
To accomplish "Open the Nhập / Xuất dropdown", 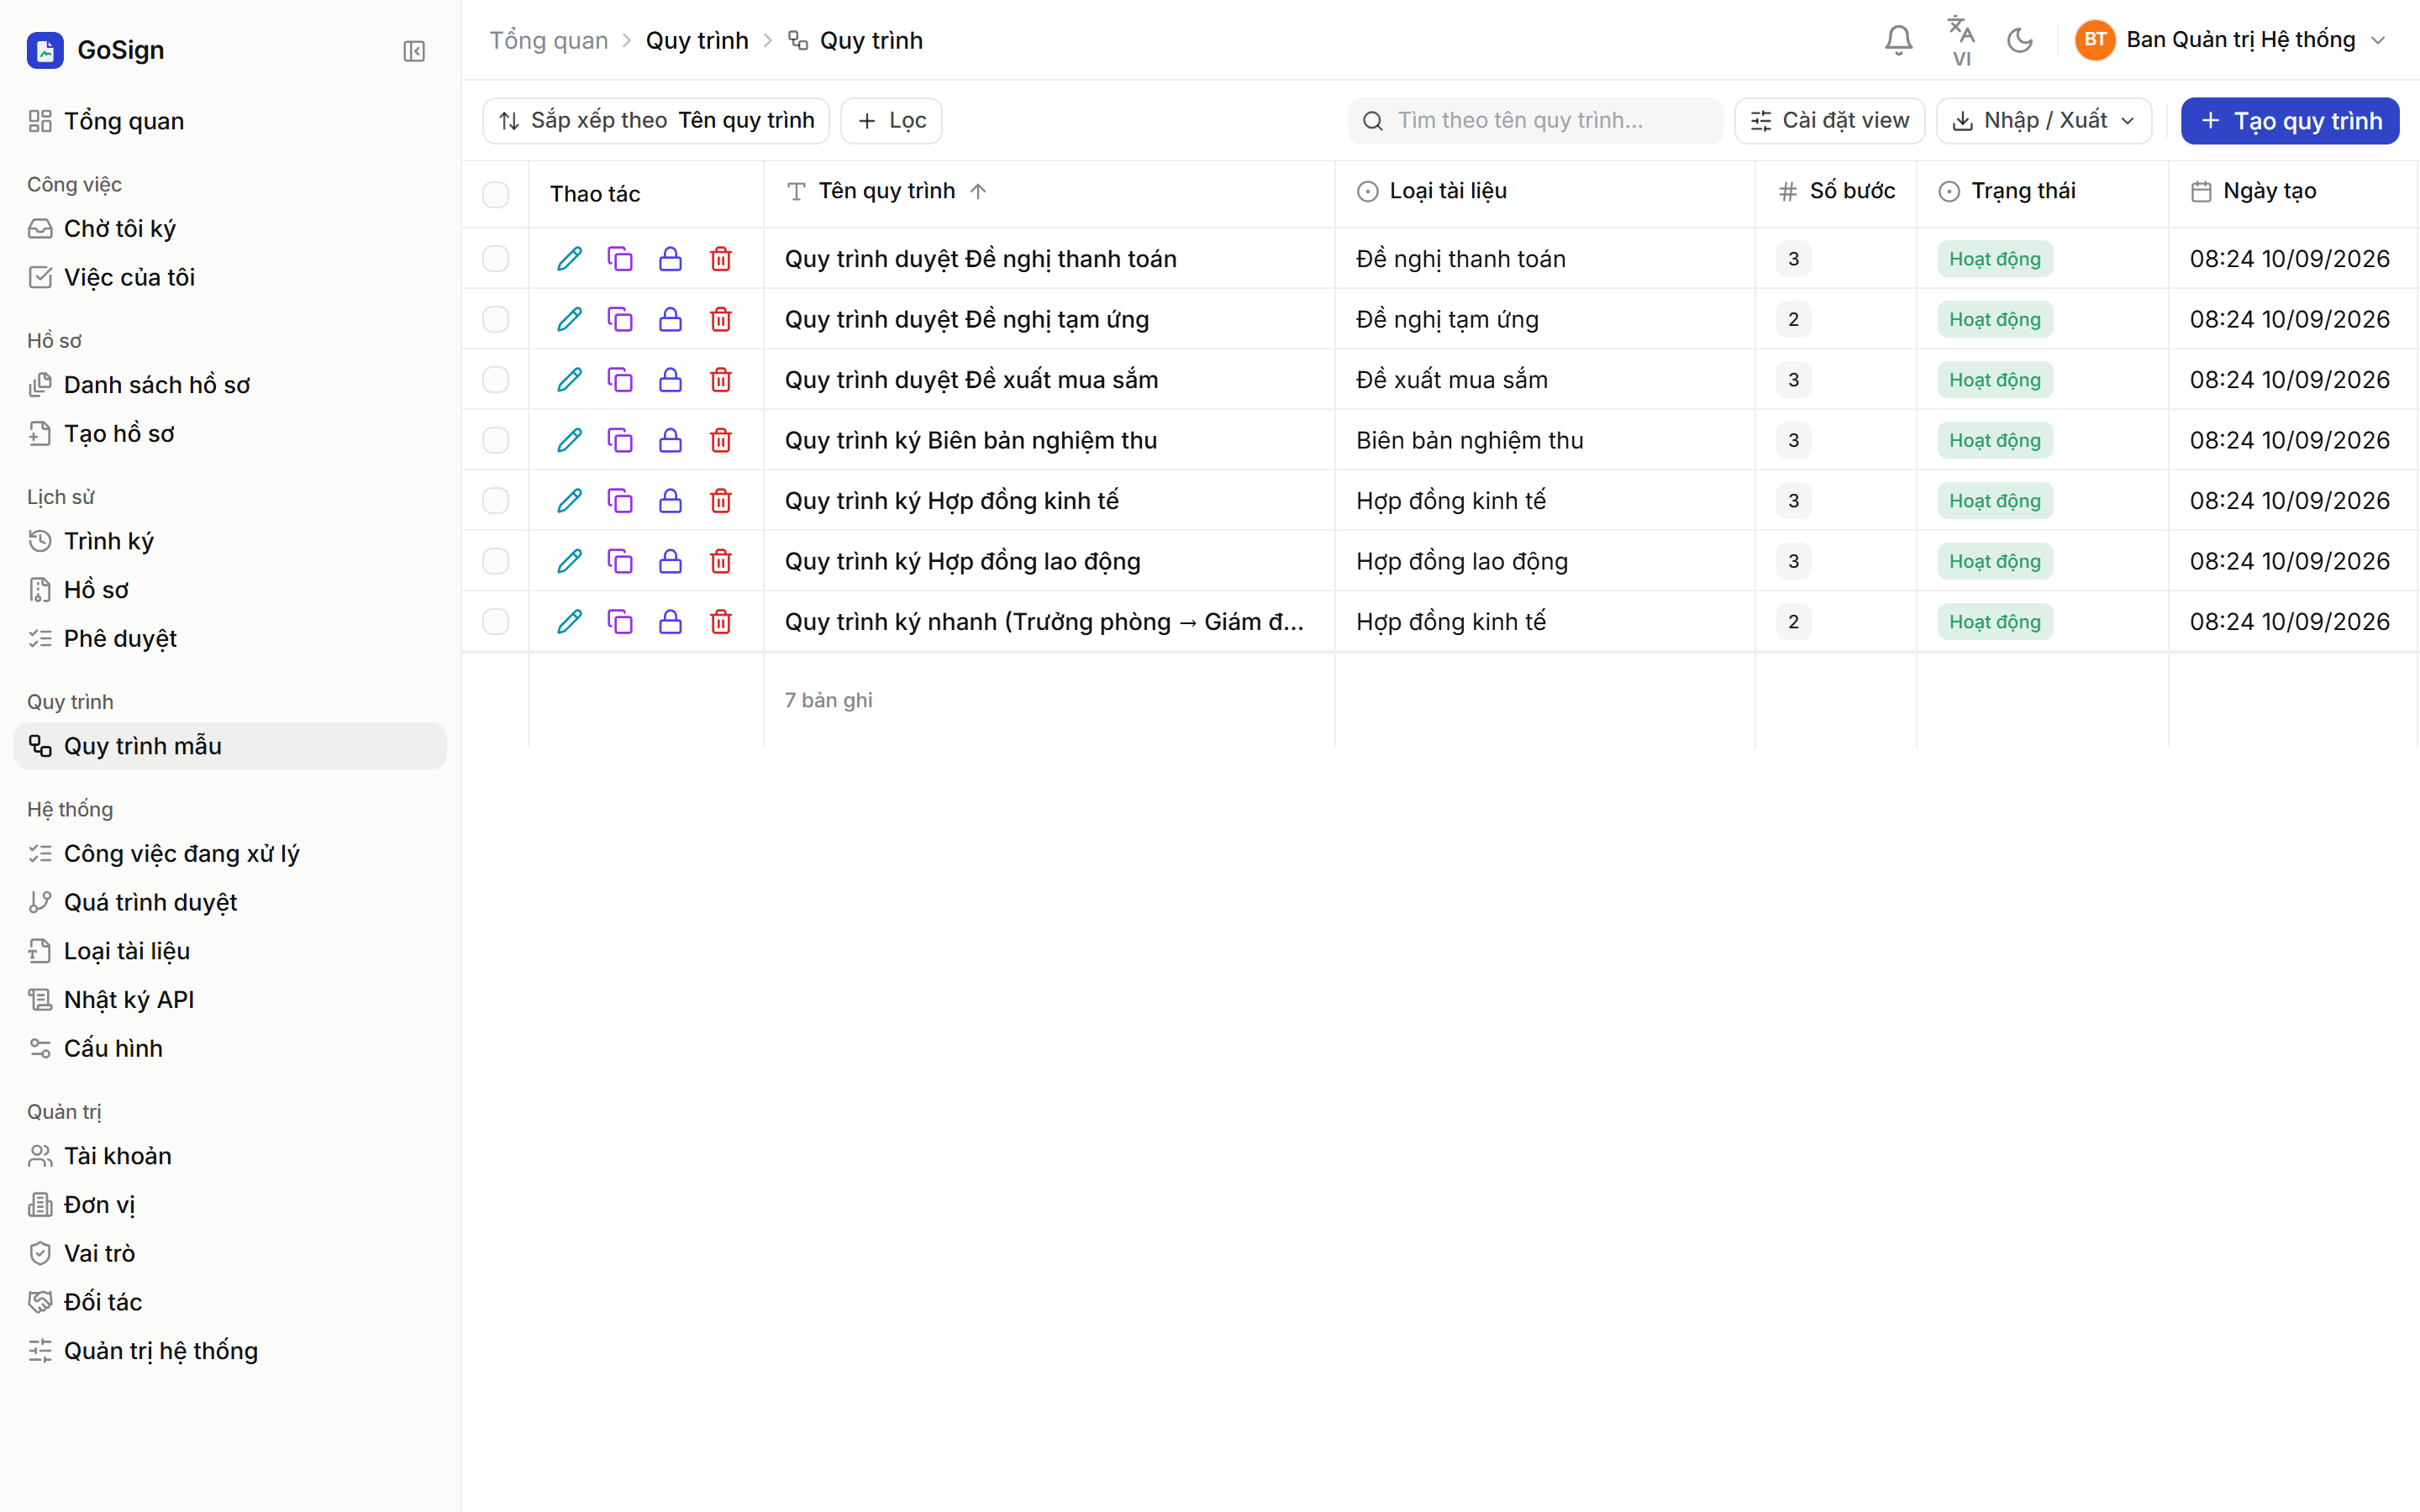I will pyautogui.click(x=2044, y=121).
